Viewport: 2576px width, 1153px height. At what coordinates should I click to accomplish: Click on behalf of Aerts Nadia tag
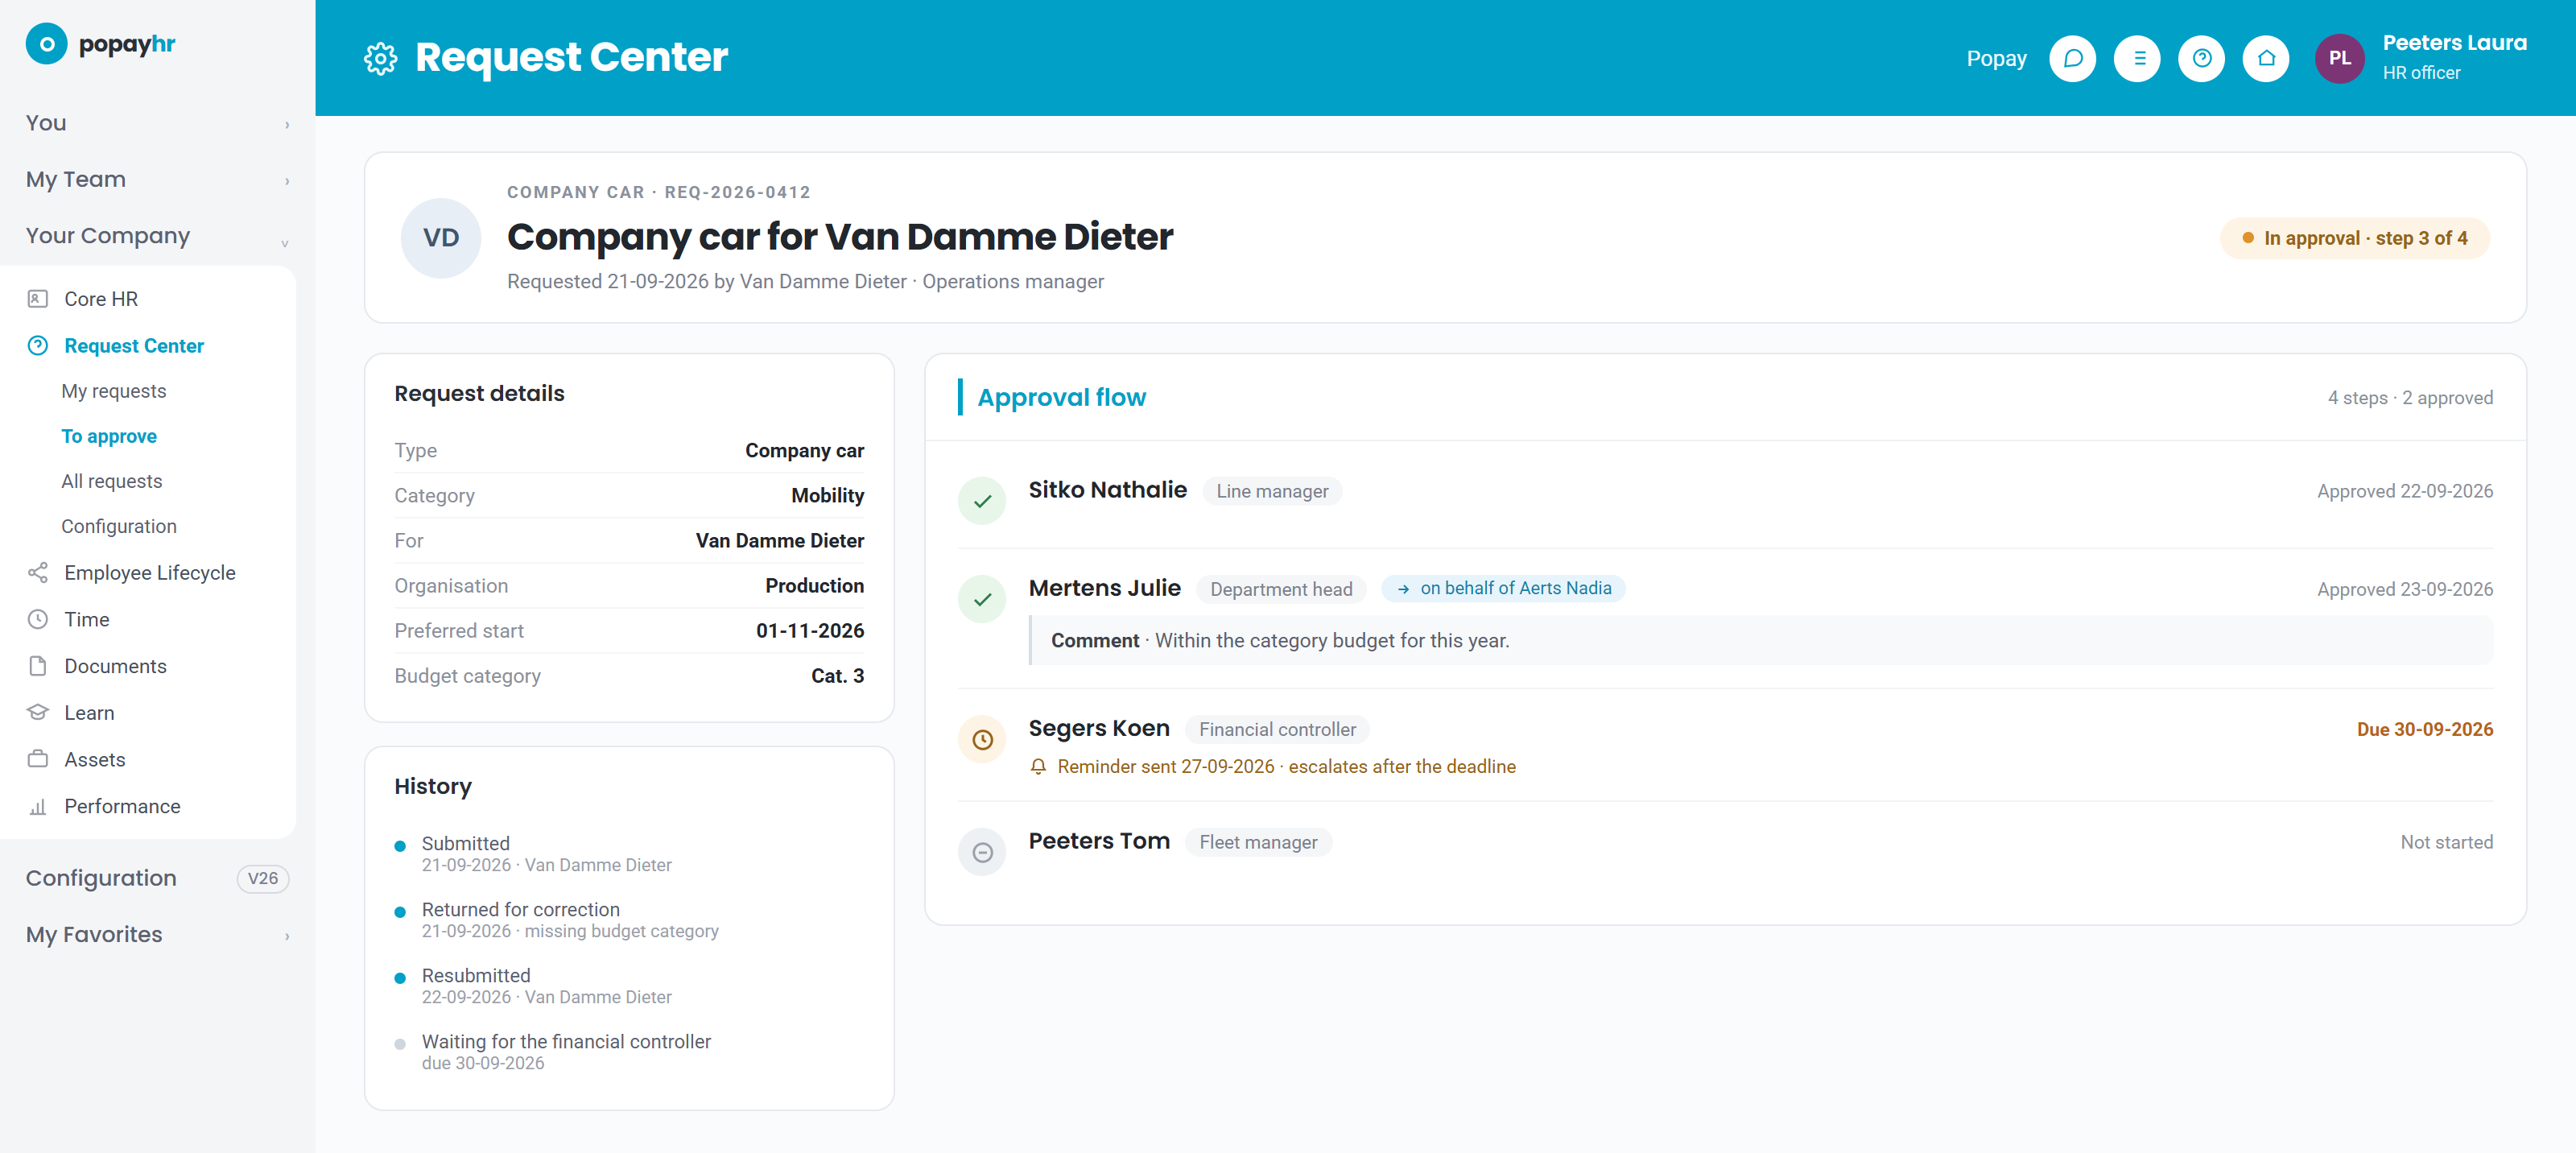[x=1503, y=588]
